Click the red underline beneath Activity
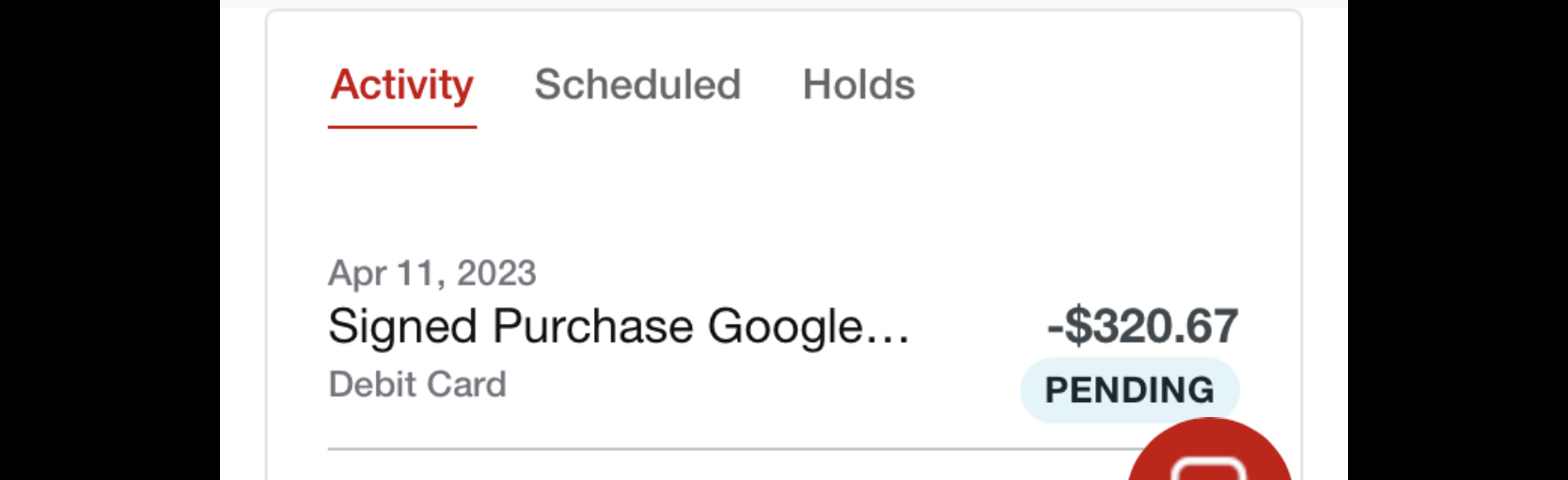Viewport: 1568px width, 480px height. [x=402, y=126]
